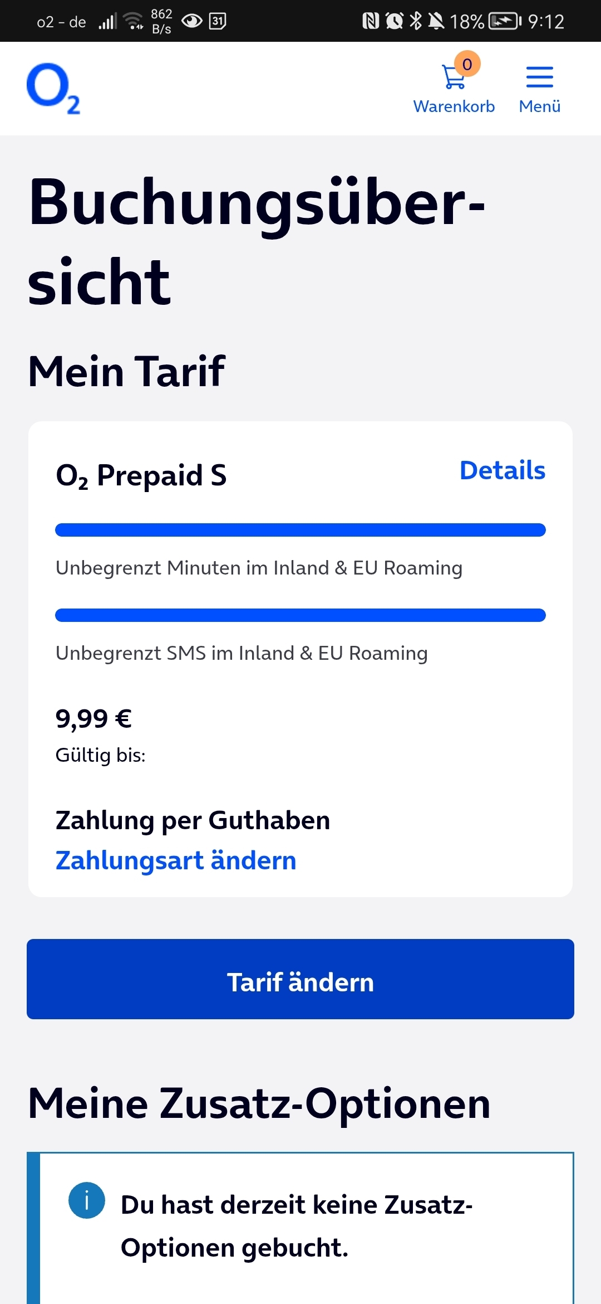This screenshot has height=1304, width=601.
Task: Tap the eye comfort status icon
Action: tap(192, 21)
